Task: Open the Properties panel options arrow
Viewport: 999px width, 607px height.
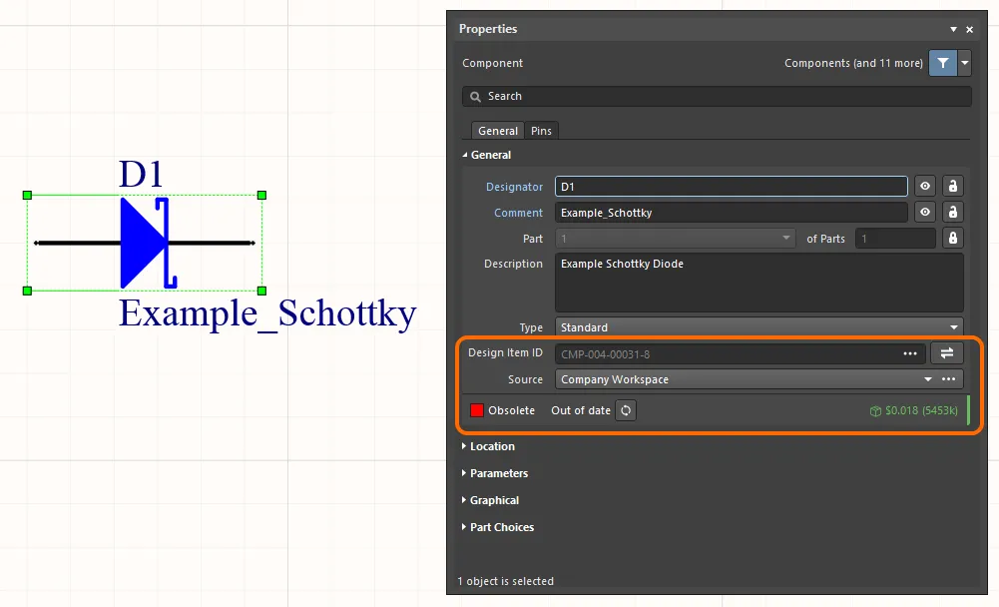Action: click(x=953, y=29)
